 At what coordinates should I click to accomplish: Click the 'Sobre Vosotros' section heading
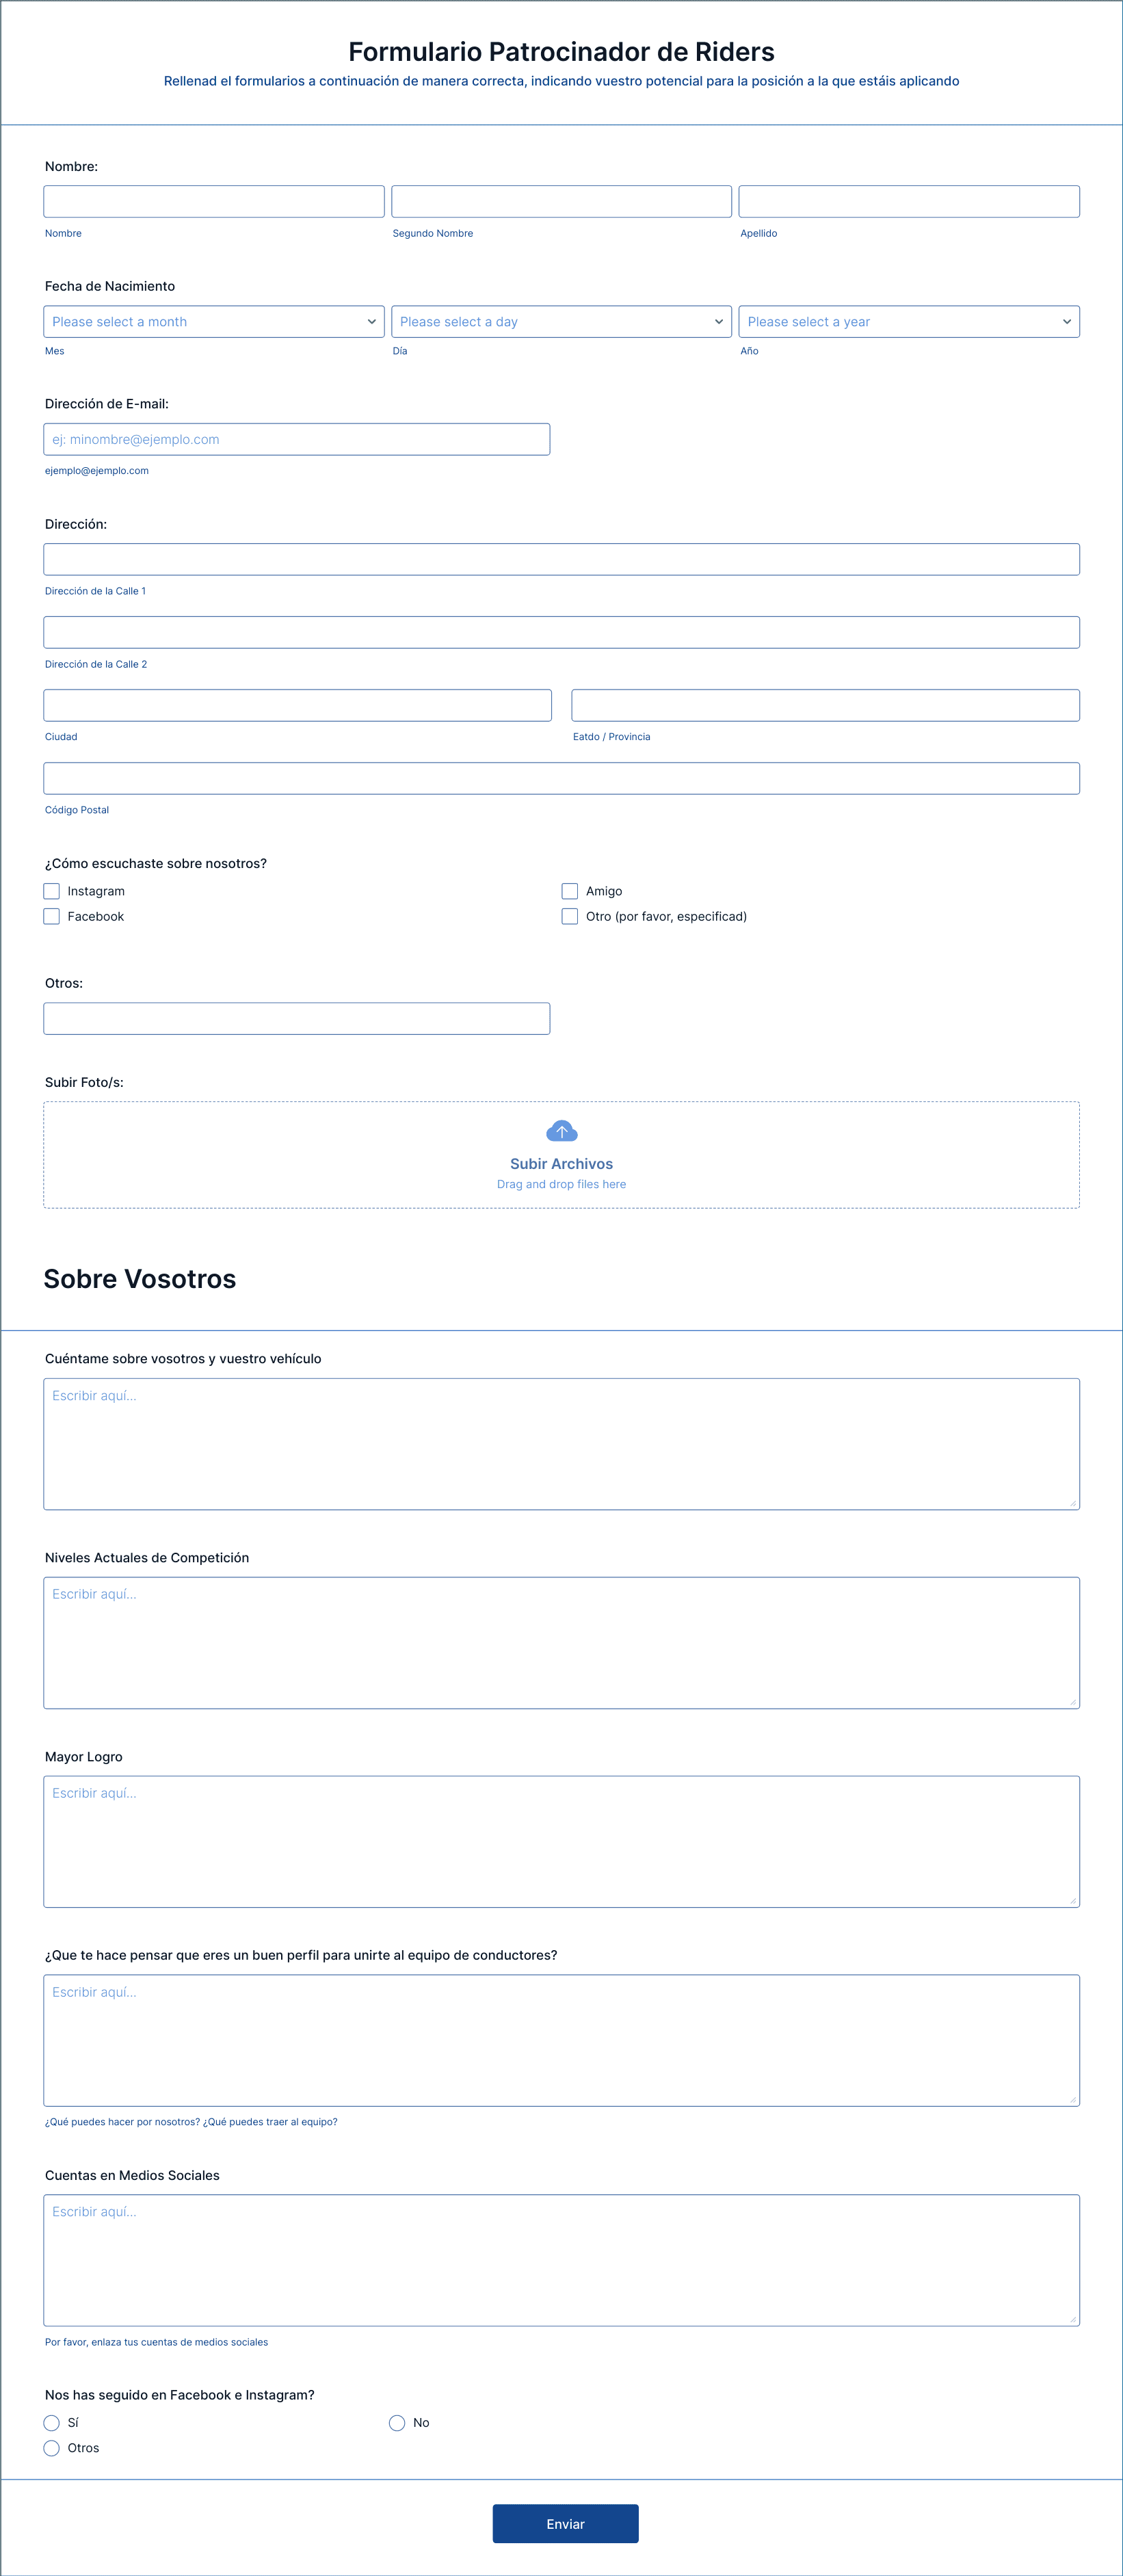pyautogui.click(x=140, y=1278)
